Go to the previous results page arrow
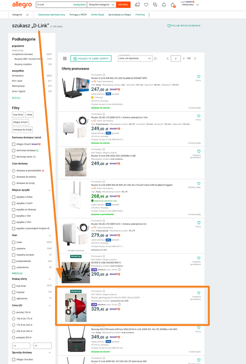This screenshot has width=246, height=364. [168, 59]
